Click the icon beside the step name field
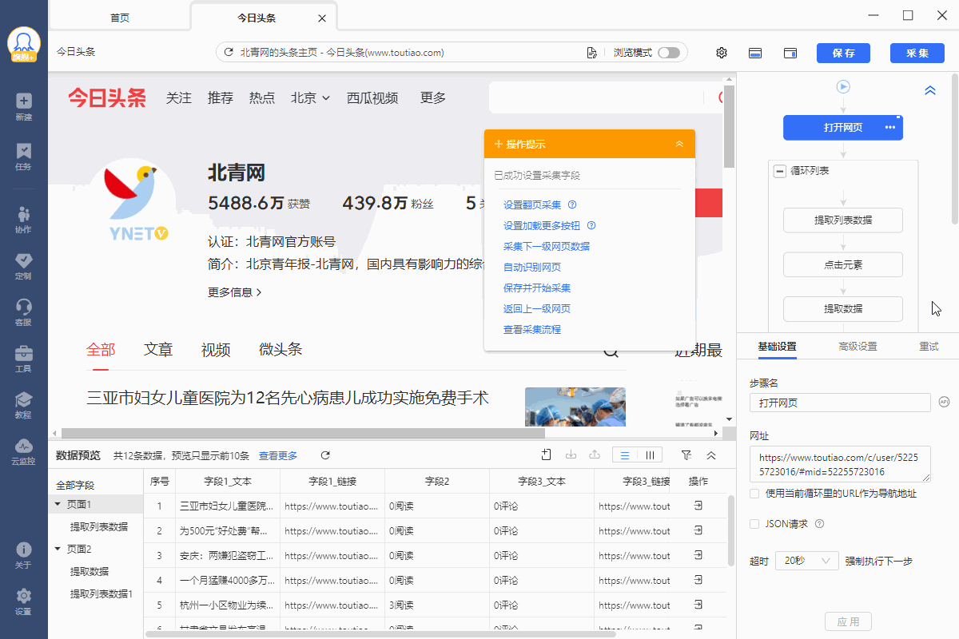The width and height of the screenshot is (959, 639). click(944, 402)
